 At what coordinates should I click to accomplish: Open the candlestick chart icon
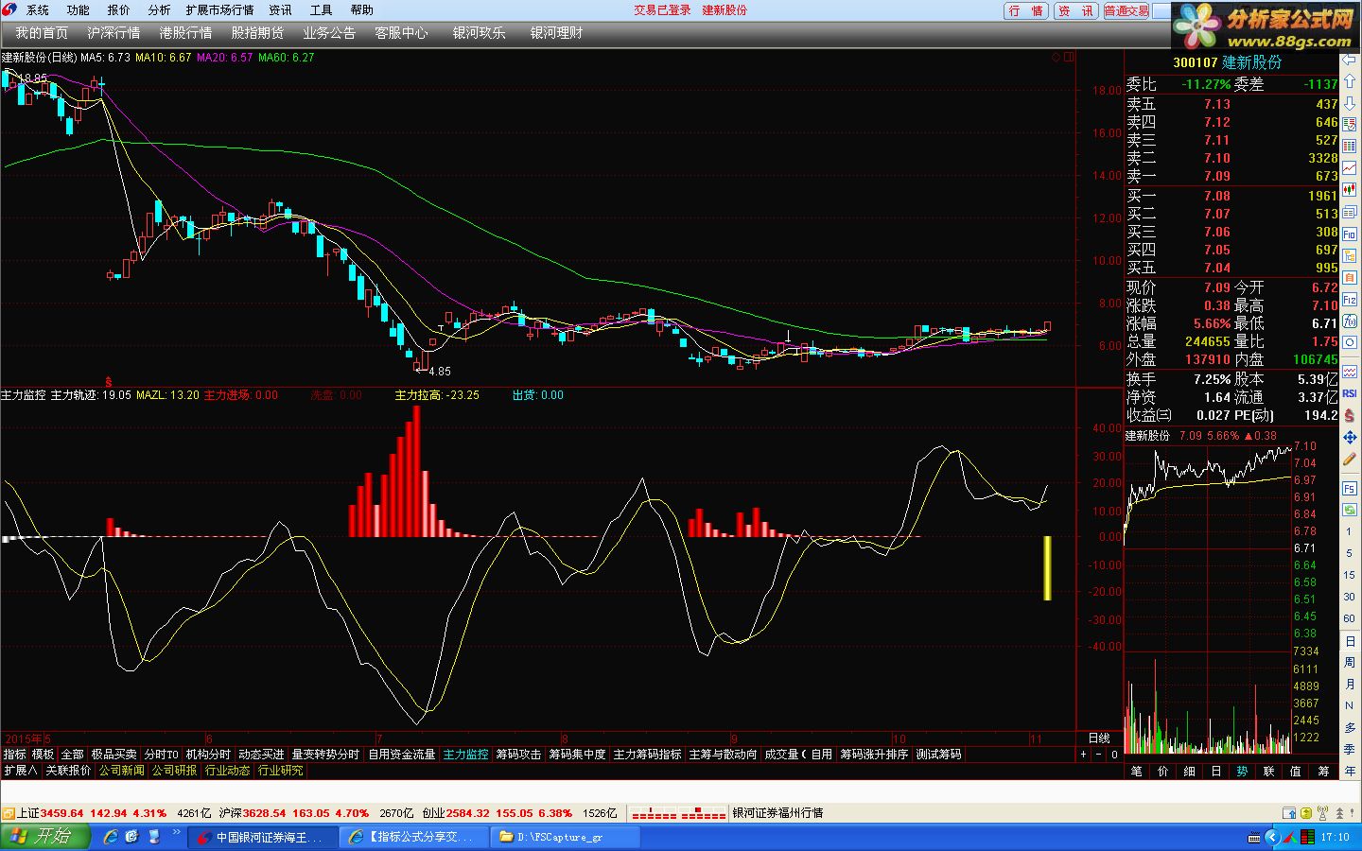pyautogui.click(x=1350, y=190)
